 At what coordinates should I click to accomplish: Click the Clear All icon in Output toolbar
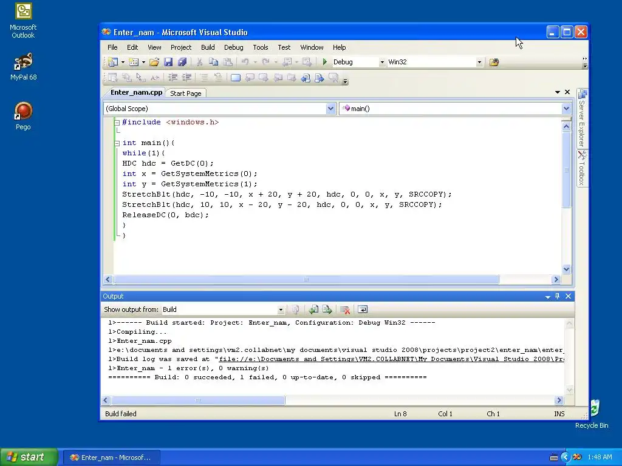pyautogui.click(x=345, y=309)
